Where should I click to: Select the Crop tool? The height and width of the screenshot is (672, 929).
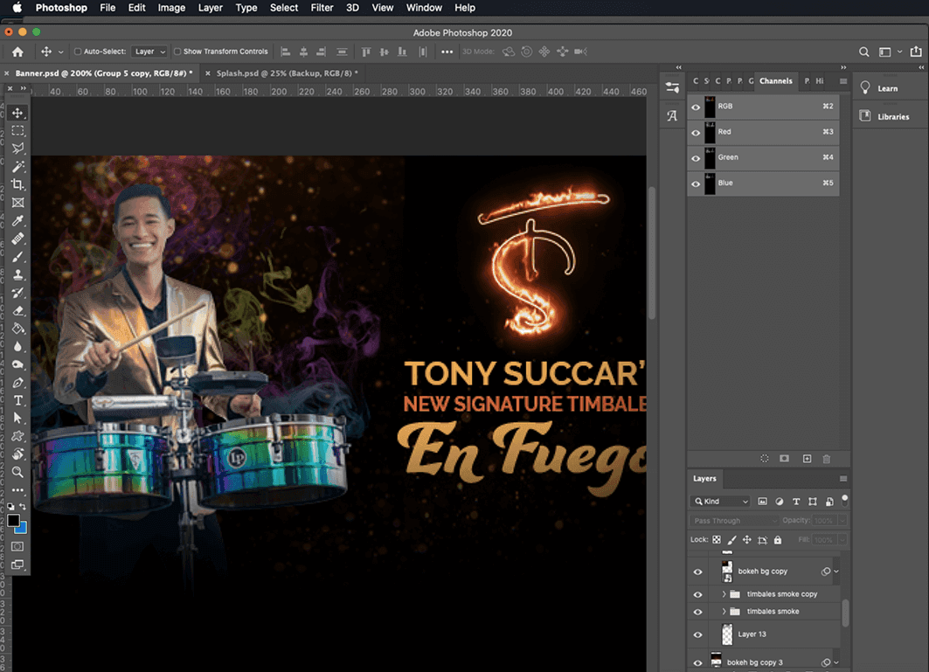click(x=17, y=184)
